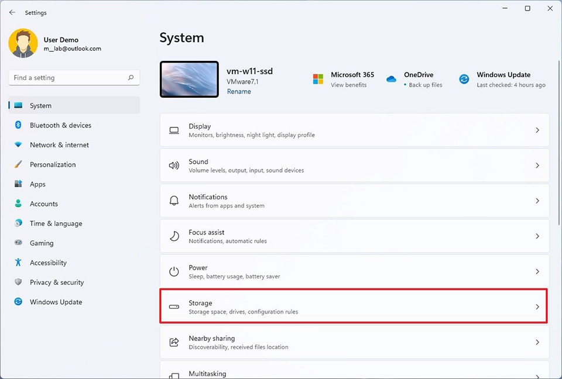Click the Focus assist moon icon
The height and width of the screenshot is (379, 562).
tap(174, 236)
